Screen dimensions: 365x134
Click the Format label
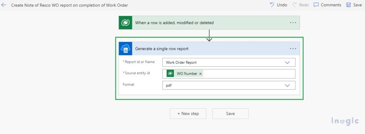(128, 85)
